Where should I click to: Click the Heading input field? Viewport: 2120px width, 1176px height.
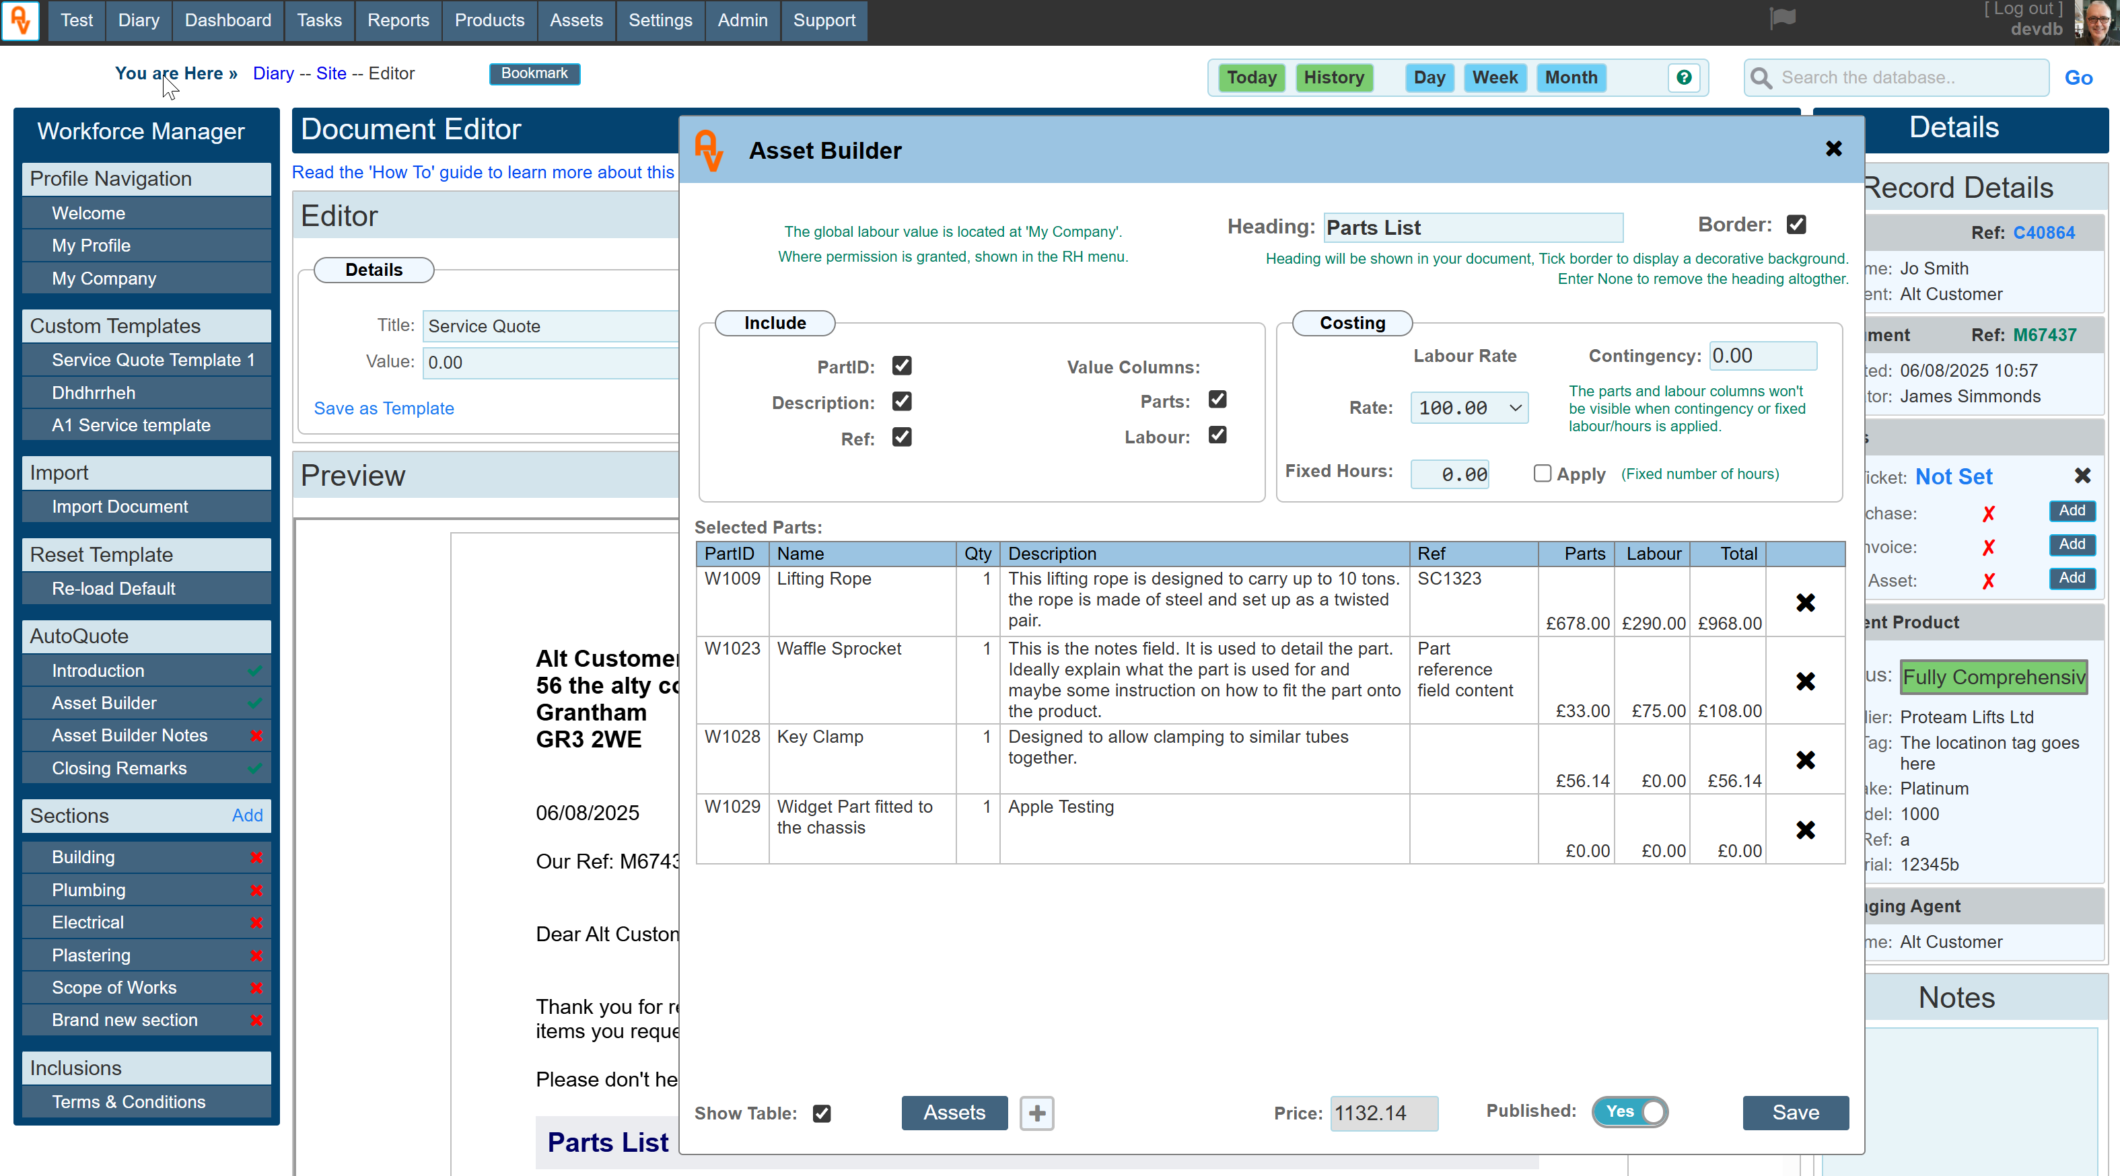1473,227
